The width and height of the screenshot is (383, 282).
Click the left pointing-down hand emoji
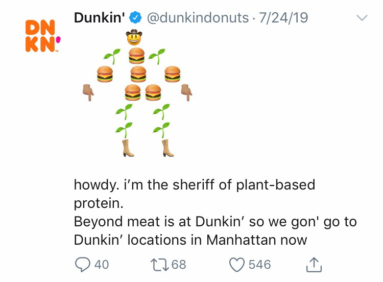click(88, 92)
